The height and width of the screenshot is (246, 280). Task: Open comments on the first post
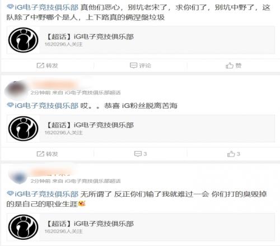pyautogui.click(x=141, y=65)
